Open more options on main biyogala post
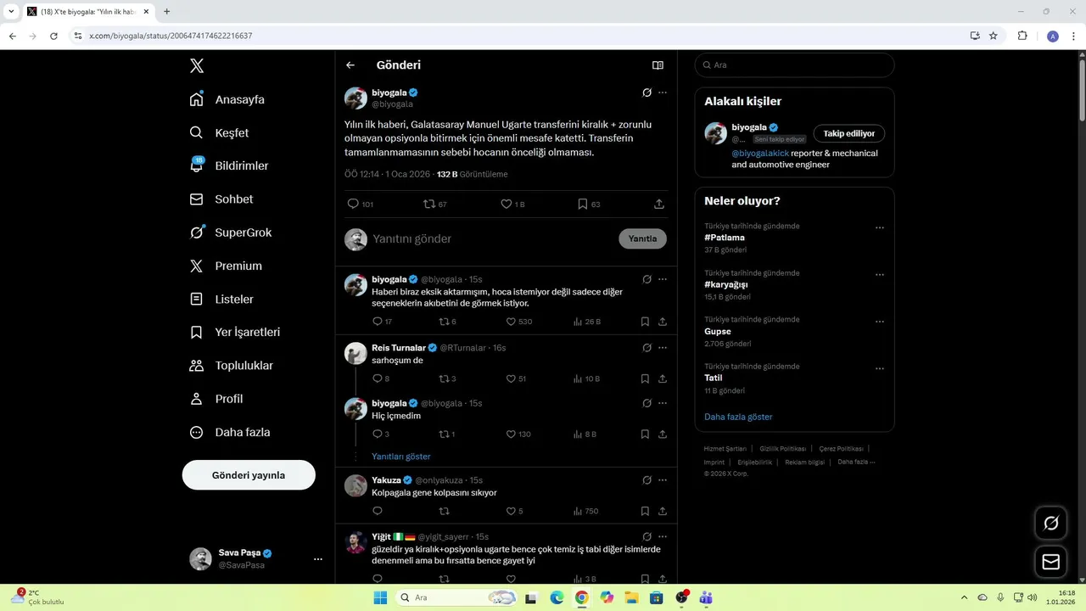 click(663, 92)
